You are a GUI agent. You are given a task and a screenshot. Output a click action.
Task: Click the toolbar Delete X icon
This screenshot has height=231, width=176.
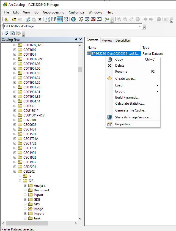[40, 19]
